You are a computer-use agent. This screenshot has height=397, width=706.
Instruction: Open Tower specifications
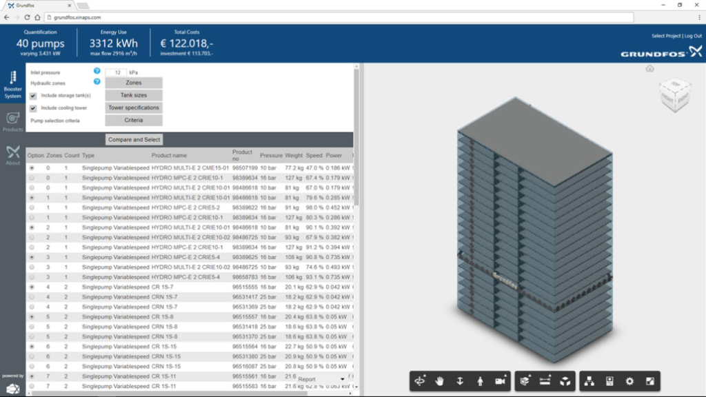(x=134, y=108)
